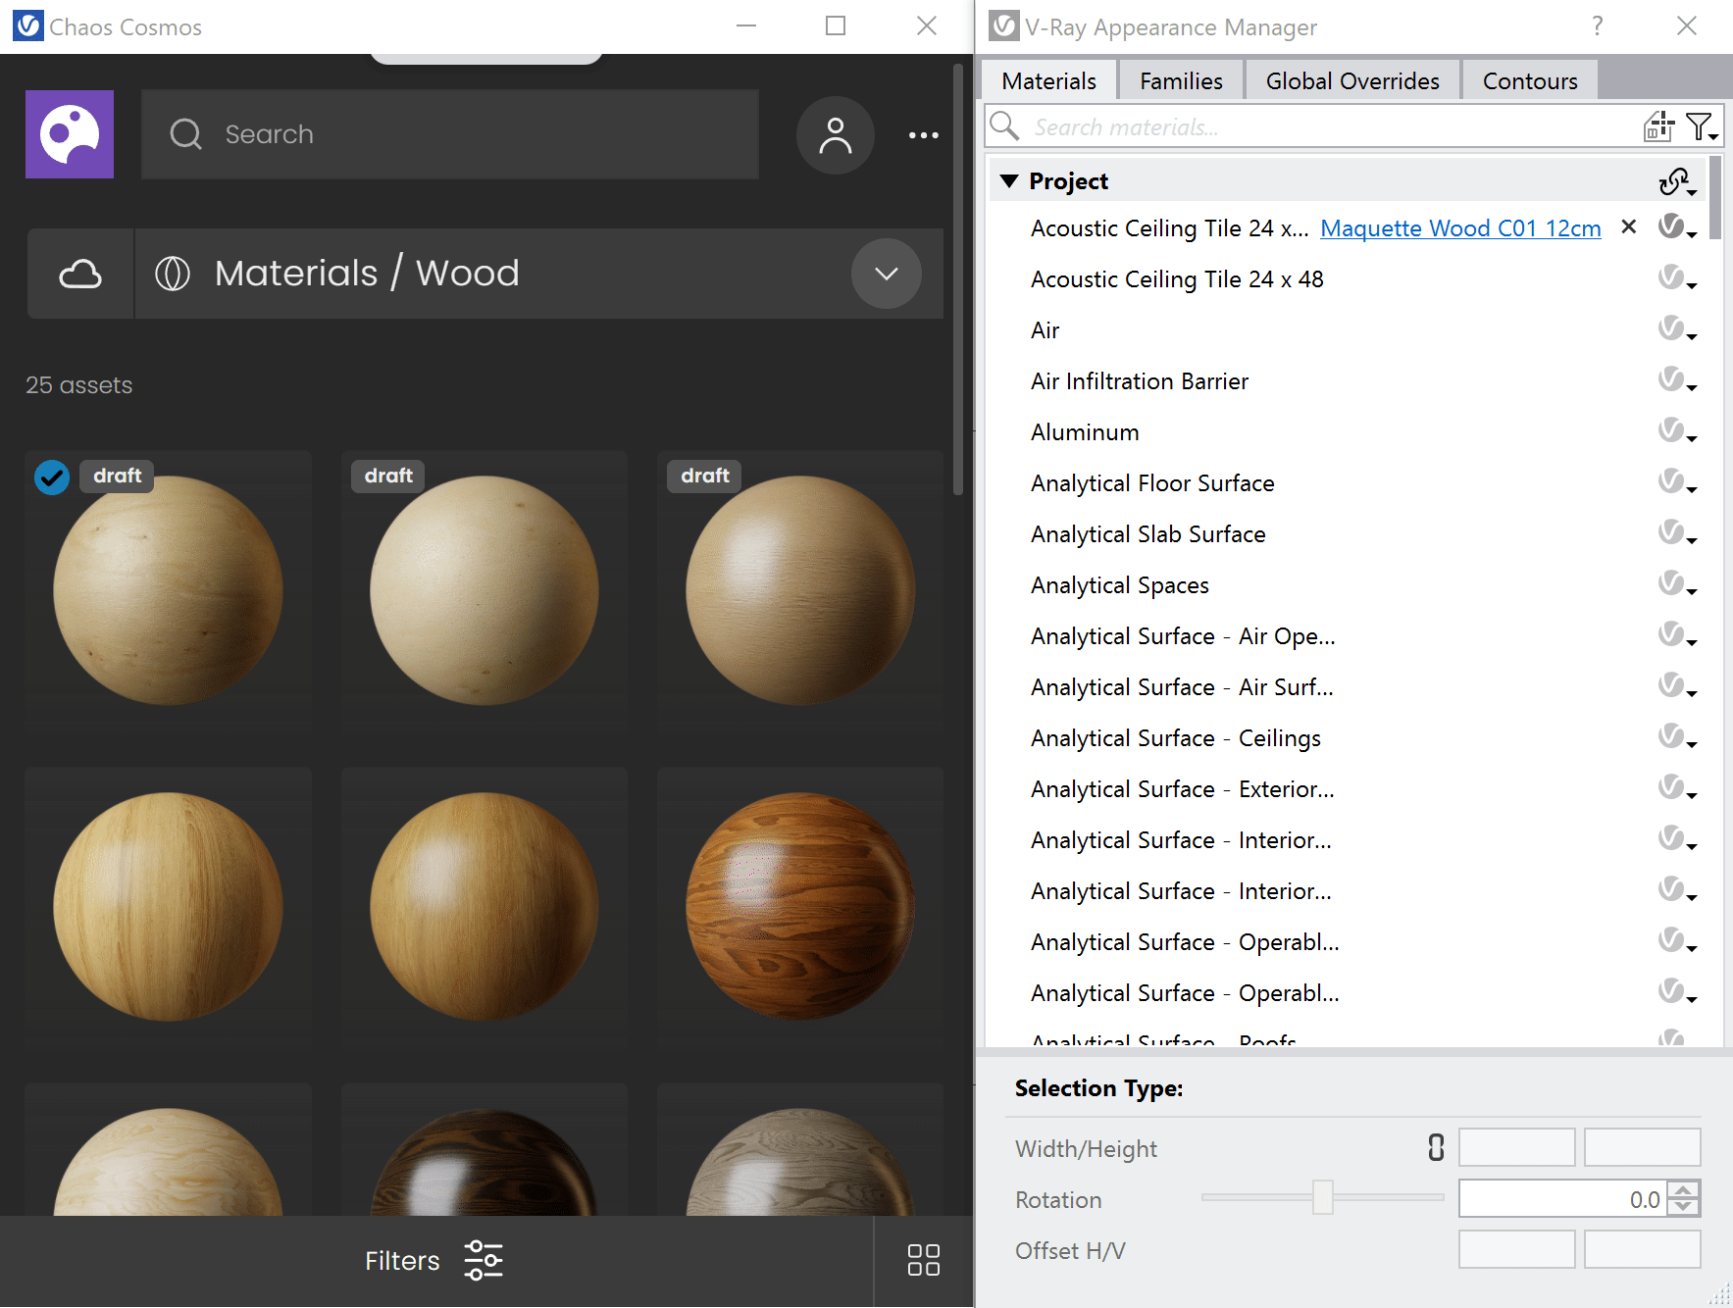Click the draft badge on third wood asset
This screenshot has height=1308, width=1733.
pyautogui.click(x=705, y=476)
